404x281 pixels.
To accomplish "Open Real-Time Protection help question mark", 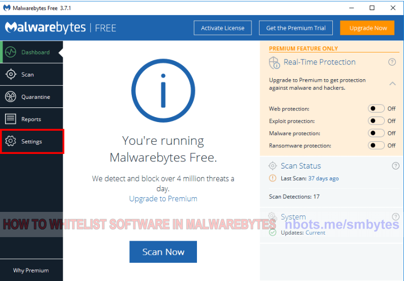I will (392, 62).
